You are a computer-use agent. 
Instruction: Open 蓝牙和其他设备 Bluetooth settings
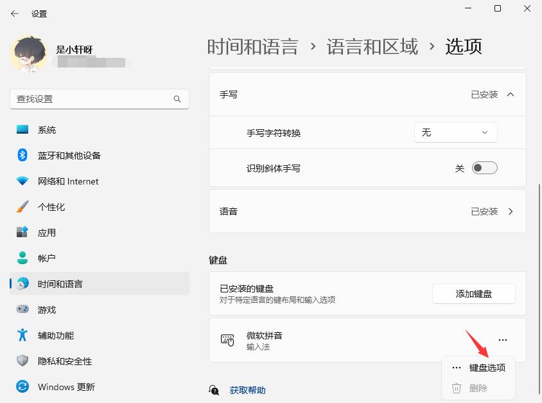tap(69, 156)
